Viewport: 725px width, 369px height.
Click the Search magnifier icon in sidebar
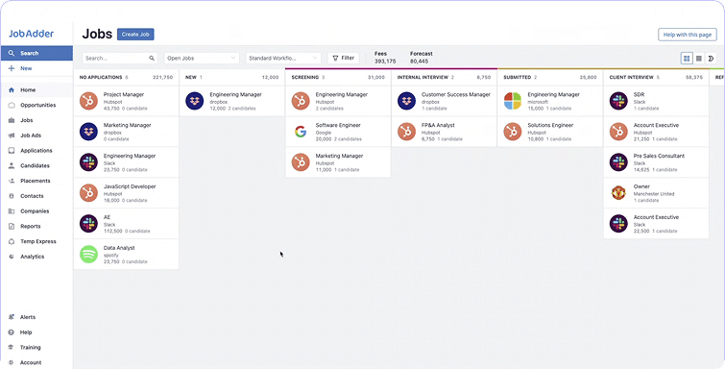point(12,53)
